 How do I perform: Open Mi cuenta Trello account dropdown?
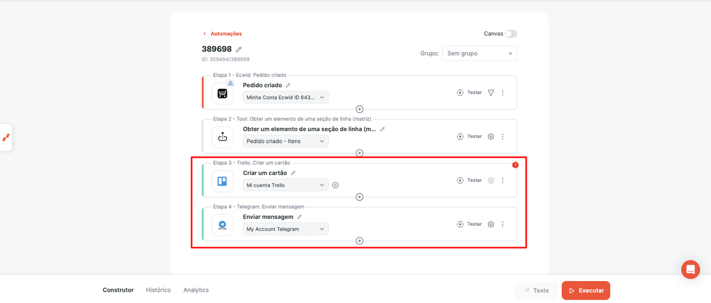[286, 185]
